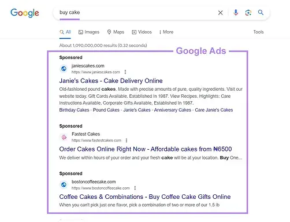
Task: Open Janie's Cakes - Cake Delivery Online
Action: [x=111, y=81]
